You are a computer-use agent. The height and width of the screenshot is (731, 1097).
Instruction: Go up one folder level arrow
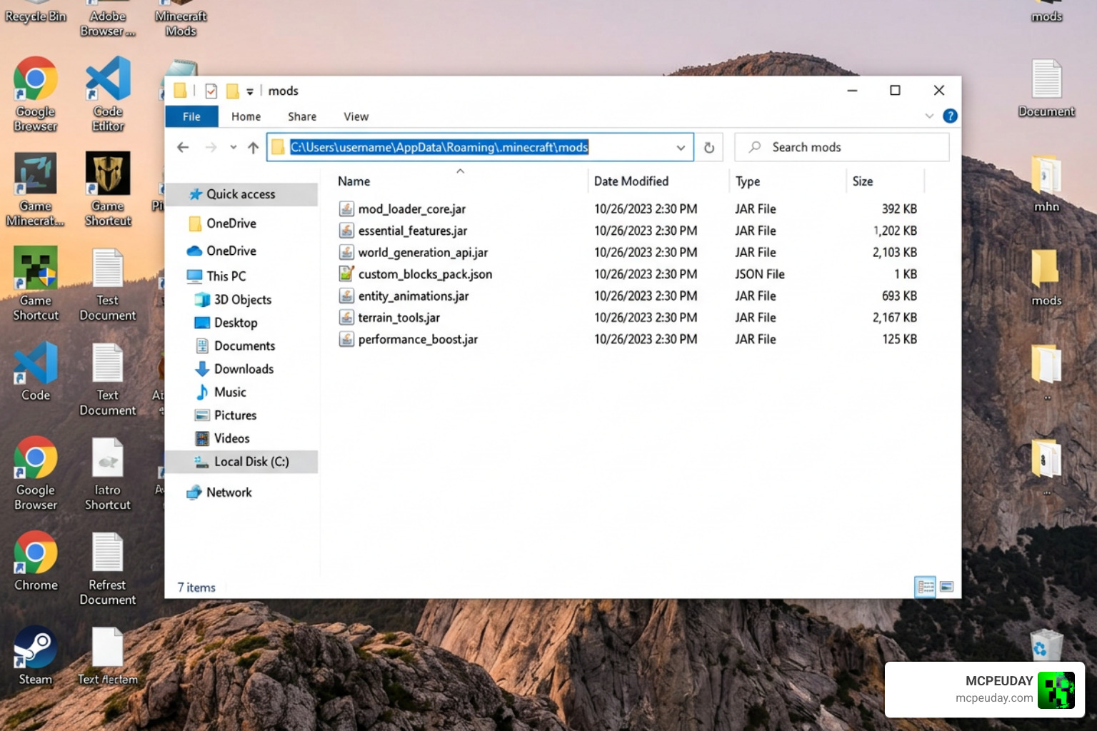tap(253, 147)
